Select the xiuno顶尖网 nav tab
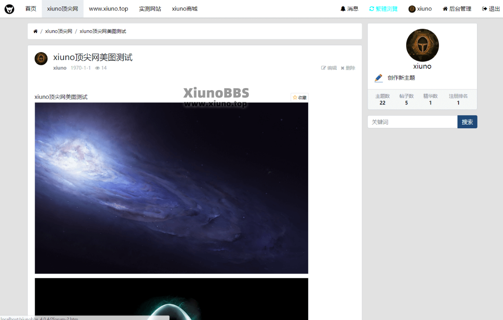503x320 pixels. point(62,9)
